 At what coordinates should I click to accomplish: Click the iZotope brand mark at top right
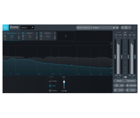[134, 28]
